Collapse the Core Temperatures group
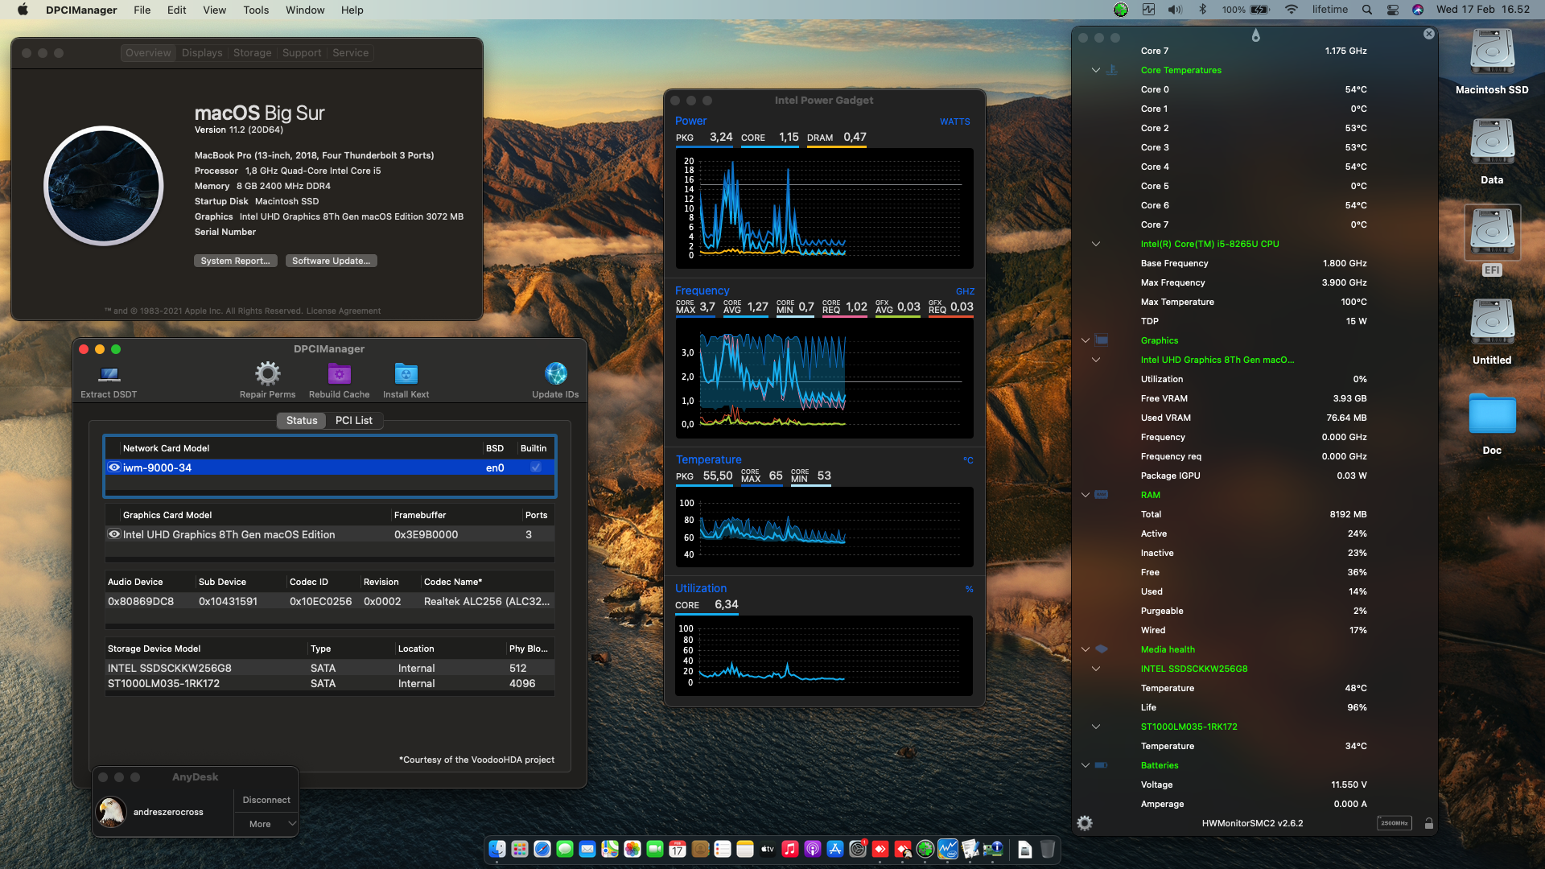 click(x=1096, y=70)
